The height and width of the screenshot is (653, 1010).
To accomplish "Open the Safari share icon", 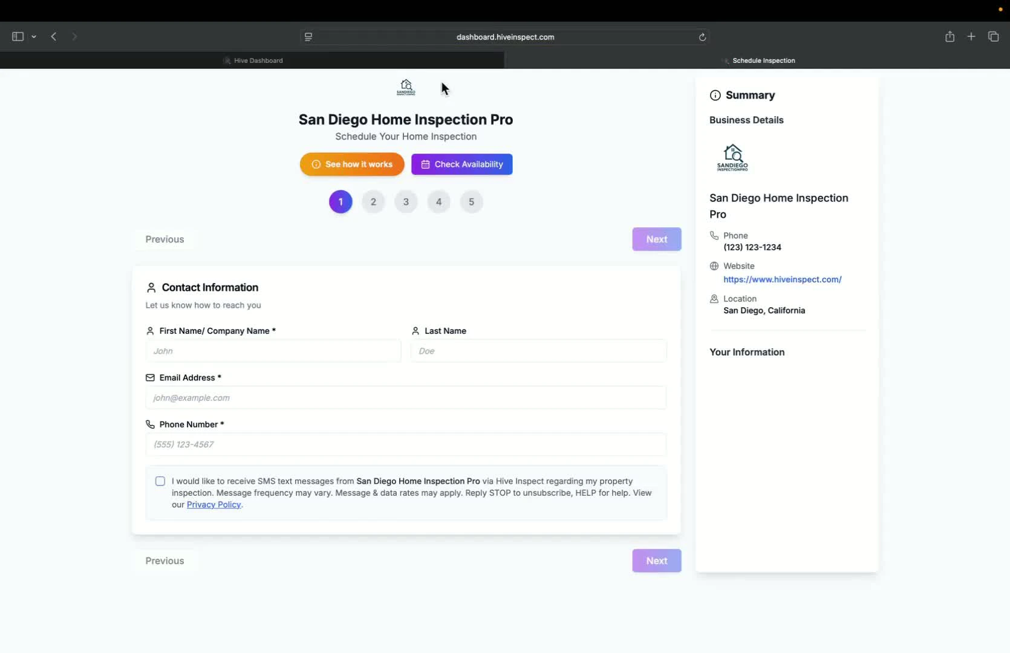I will [x=950, y=36].
